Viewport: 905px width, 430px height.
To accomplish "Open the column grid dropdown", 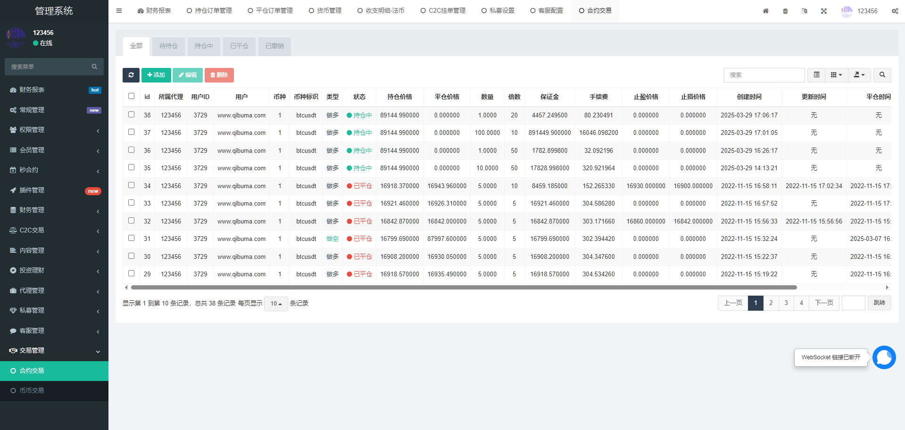I will 836,75.
